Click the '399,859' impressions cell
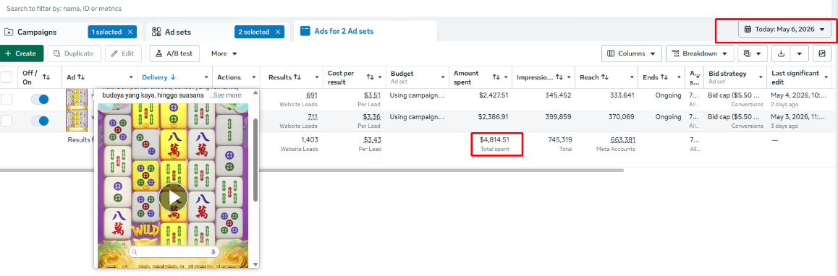This screenshot has height=276, width=838. pos(557,117)
